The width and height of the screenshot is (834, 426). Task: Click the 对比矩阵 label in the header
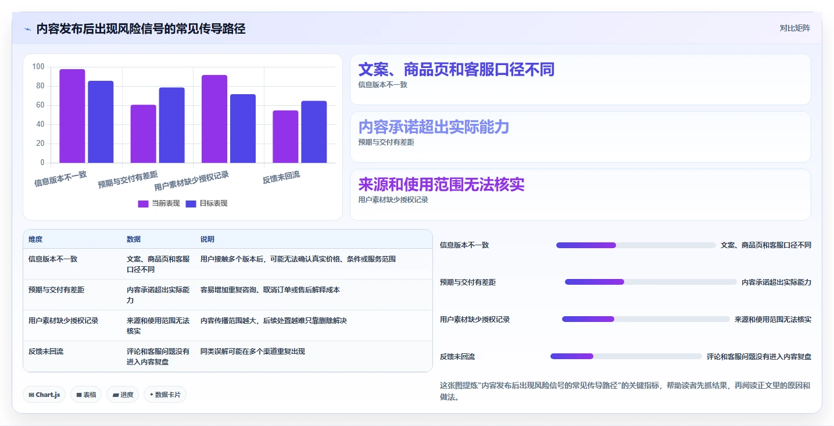click(794, 28)
